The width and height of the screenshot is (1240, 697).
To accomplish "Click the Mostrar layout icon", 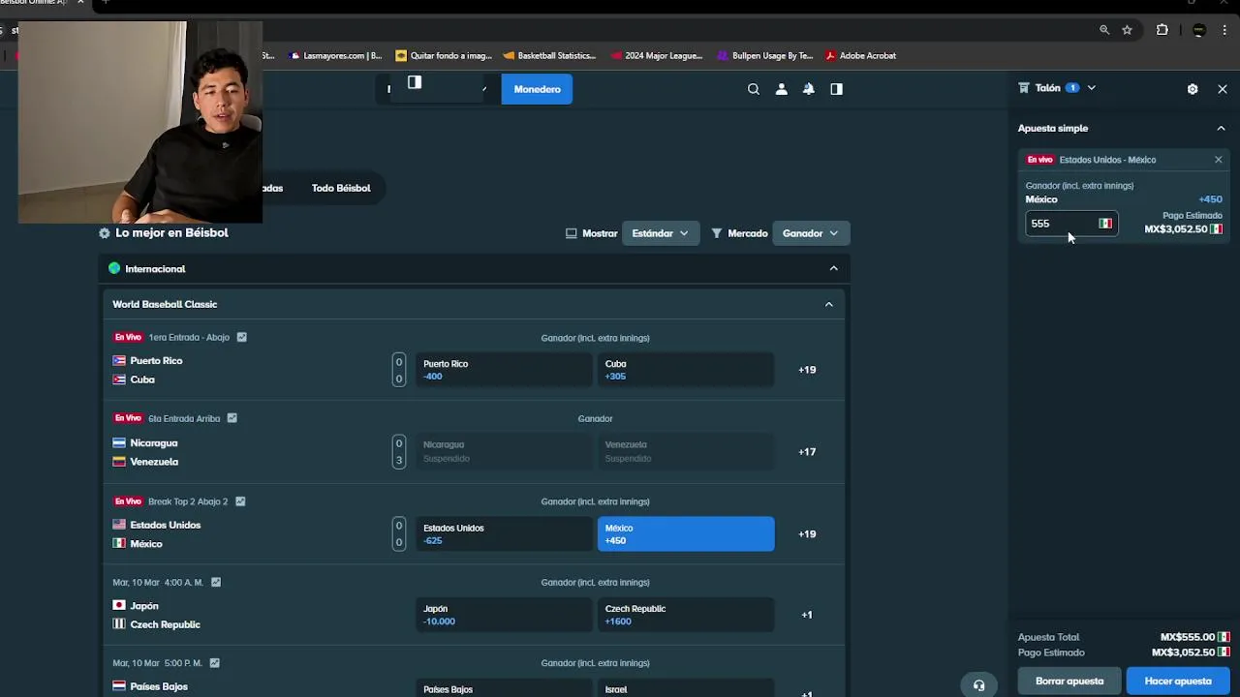I will pos(572,233).
